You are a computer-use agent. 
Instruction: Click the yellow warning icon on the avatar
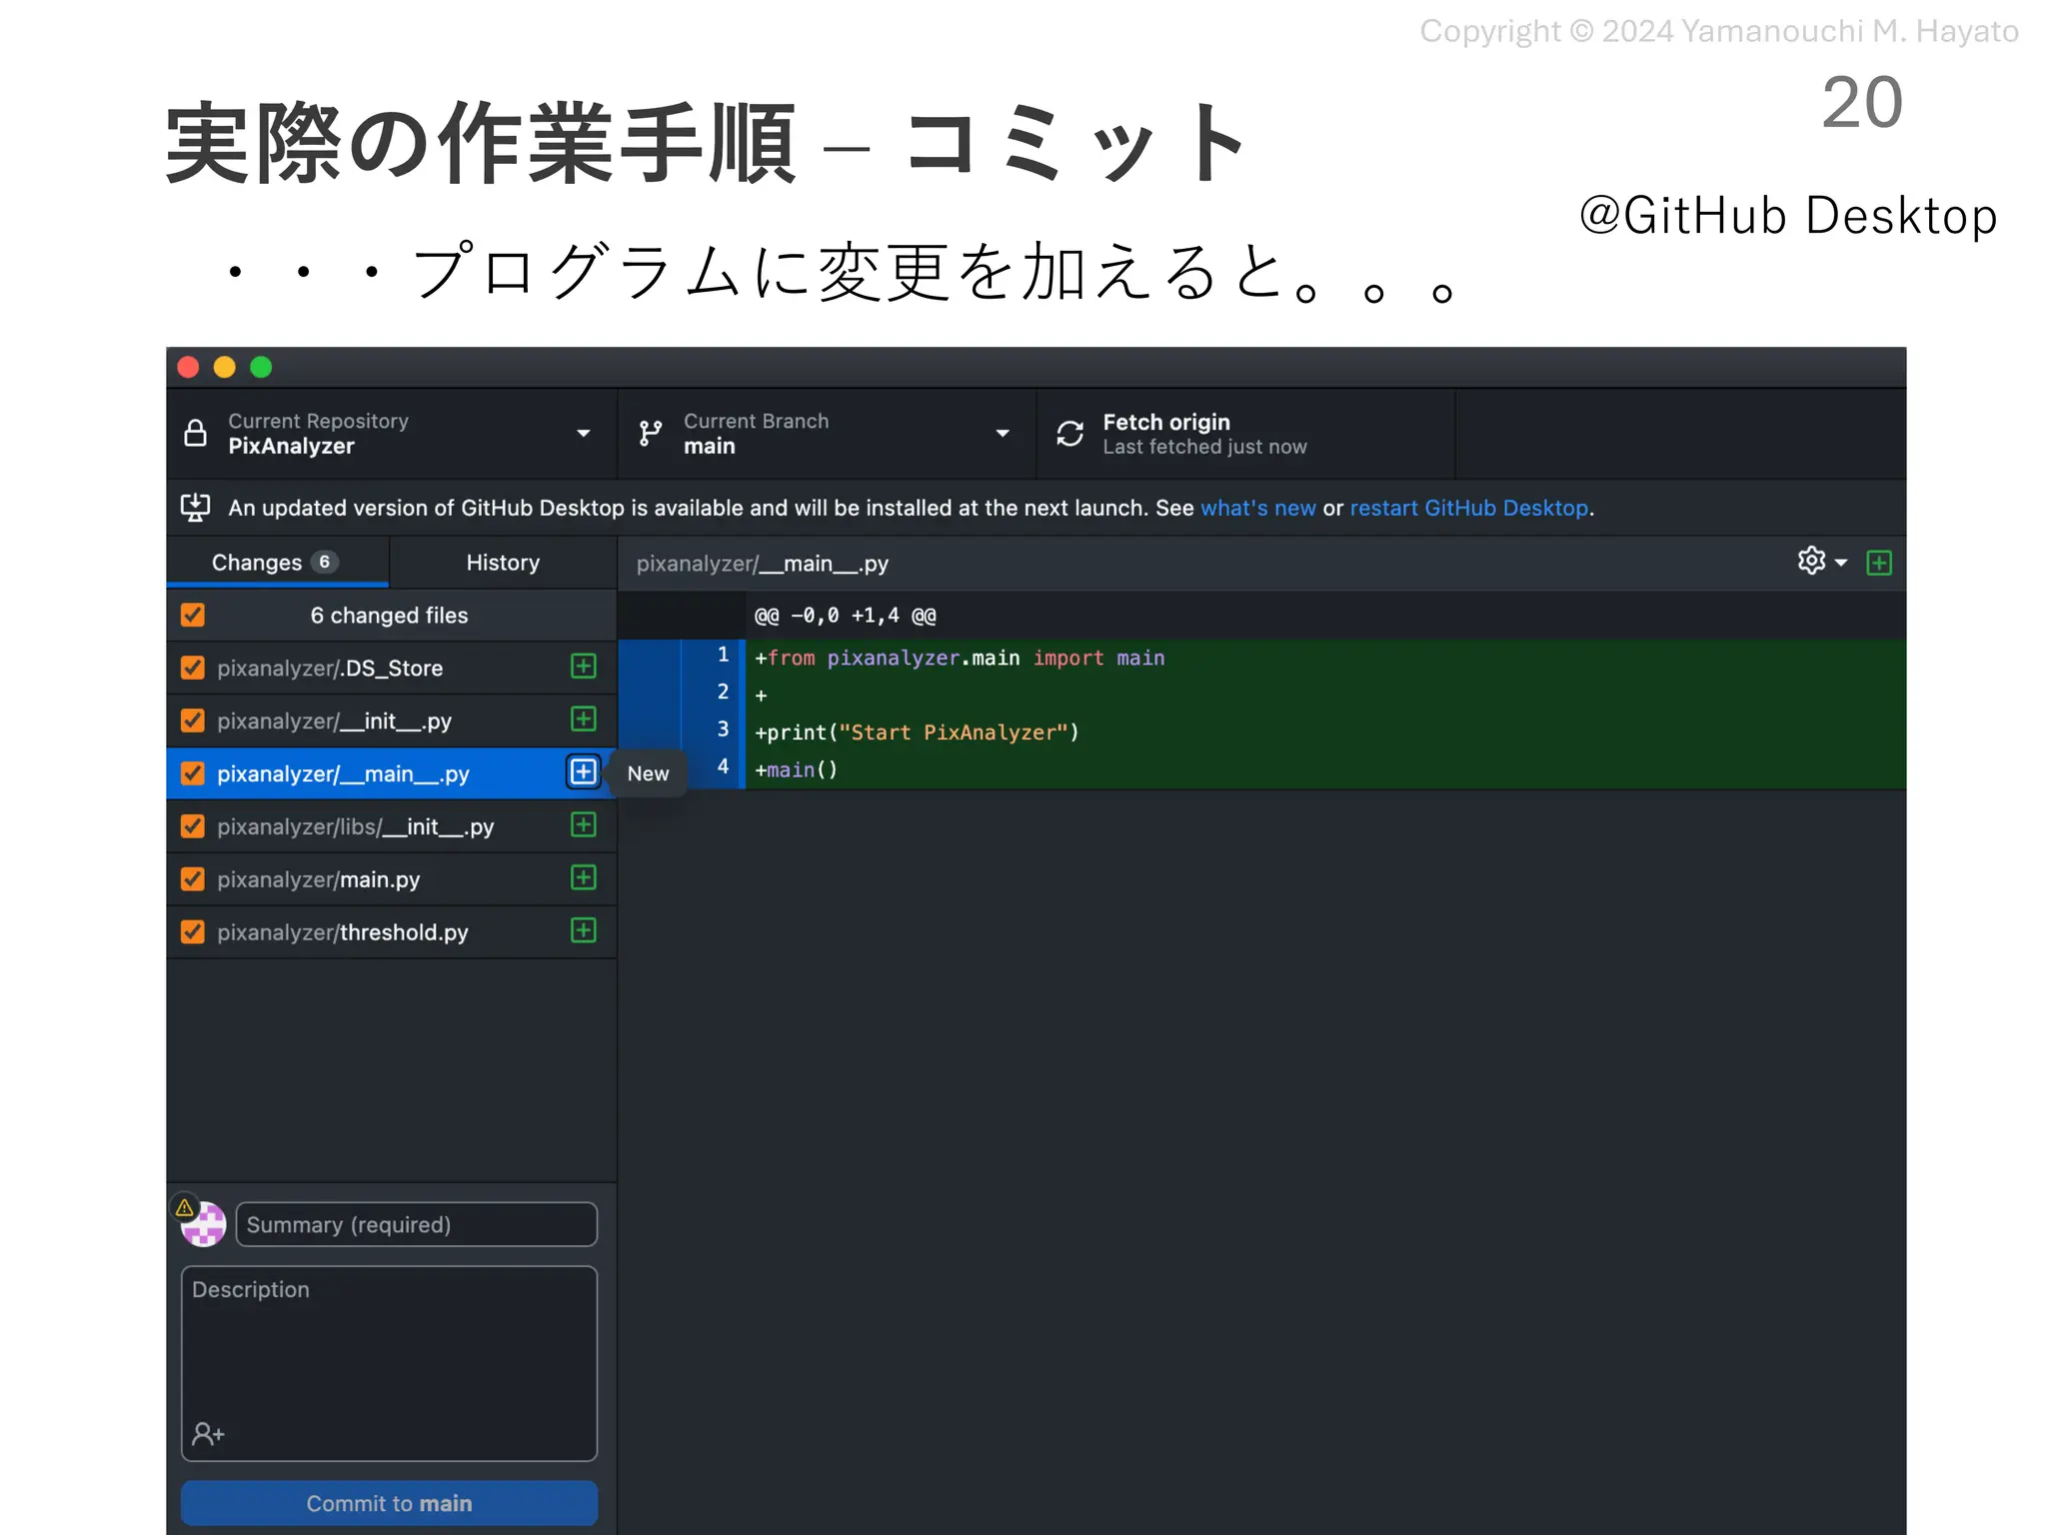tap(185, 1208)
